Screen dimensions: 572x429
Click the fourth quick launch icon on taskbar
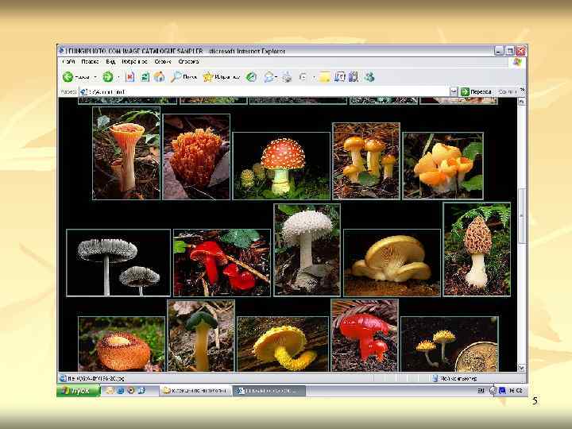141,390
